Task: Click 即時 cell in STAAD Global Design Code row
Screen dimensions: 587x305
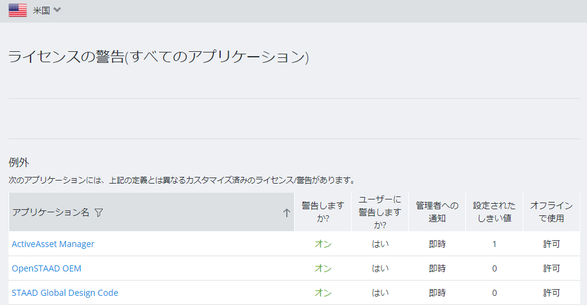Action: pyautogui.click(x=437, y=293)
